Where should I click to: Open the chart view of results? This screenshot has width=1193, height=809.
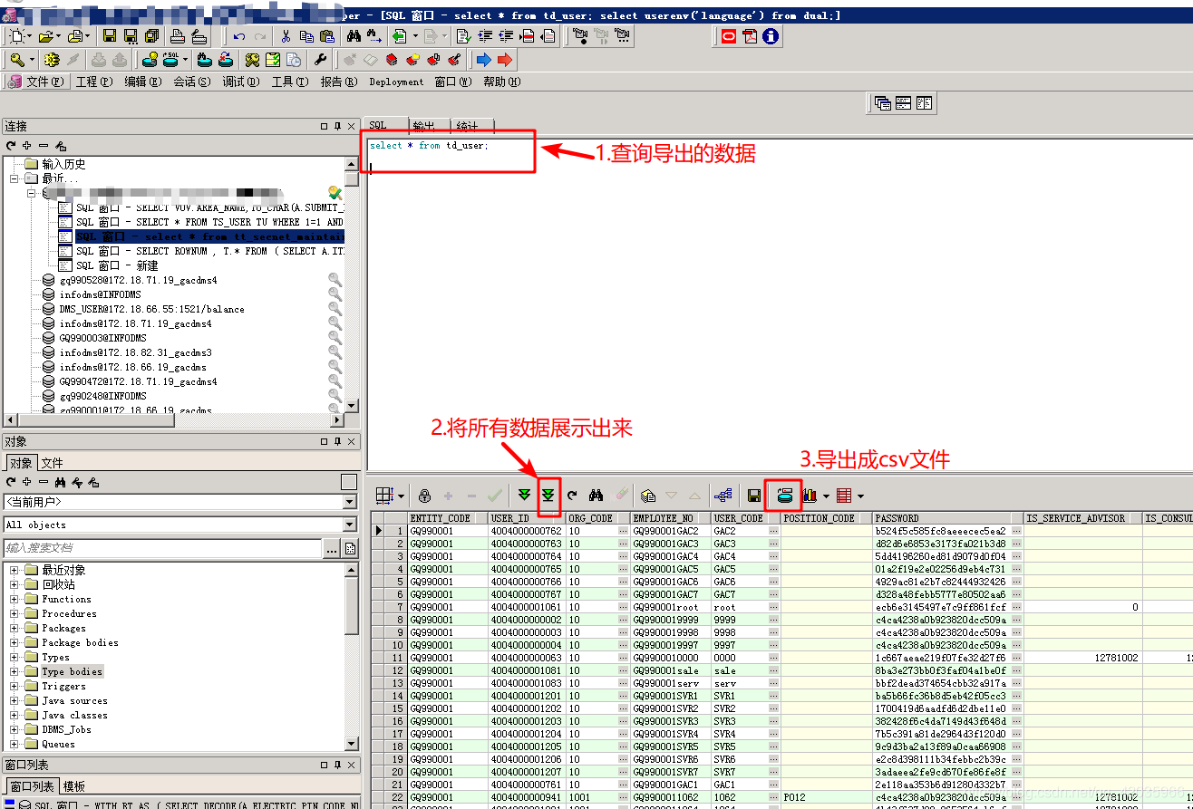pos(808,496)
